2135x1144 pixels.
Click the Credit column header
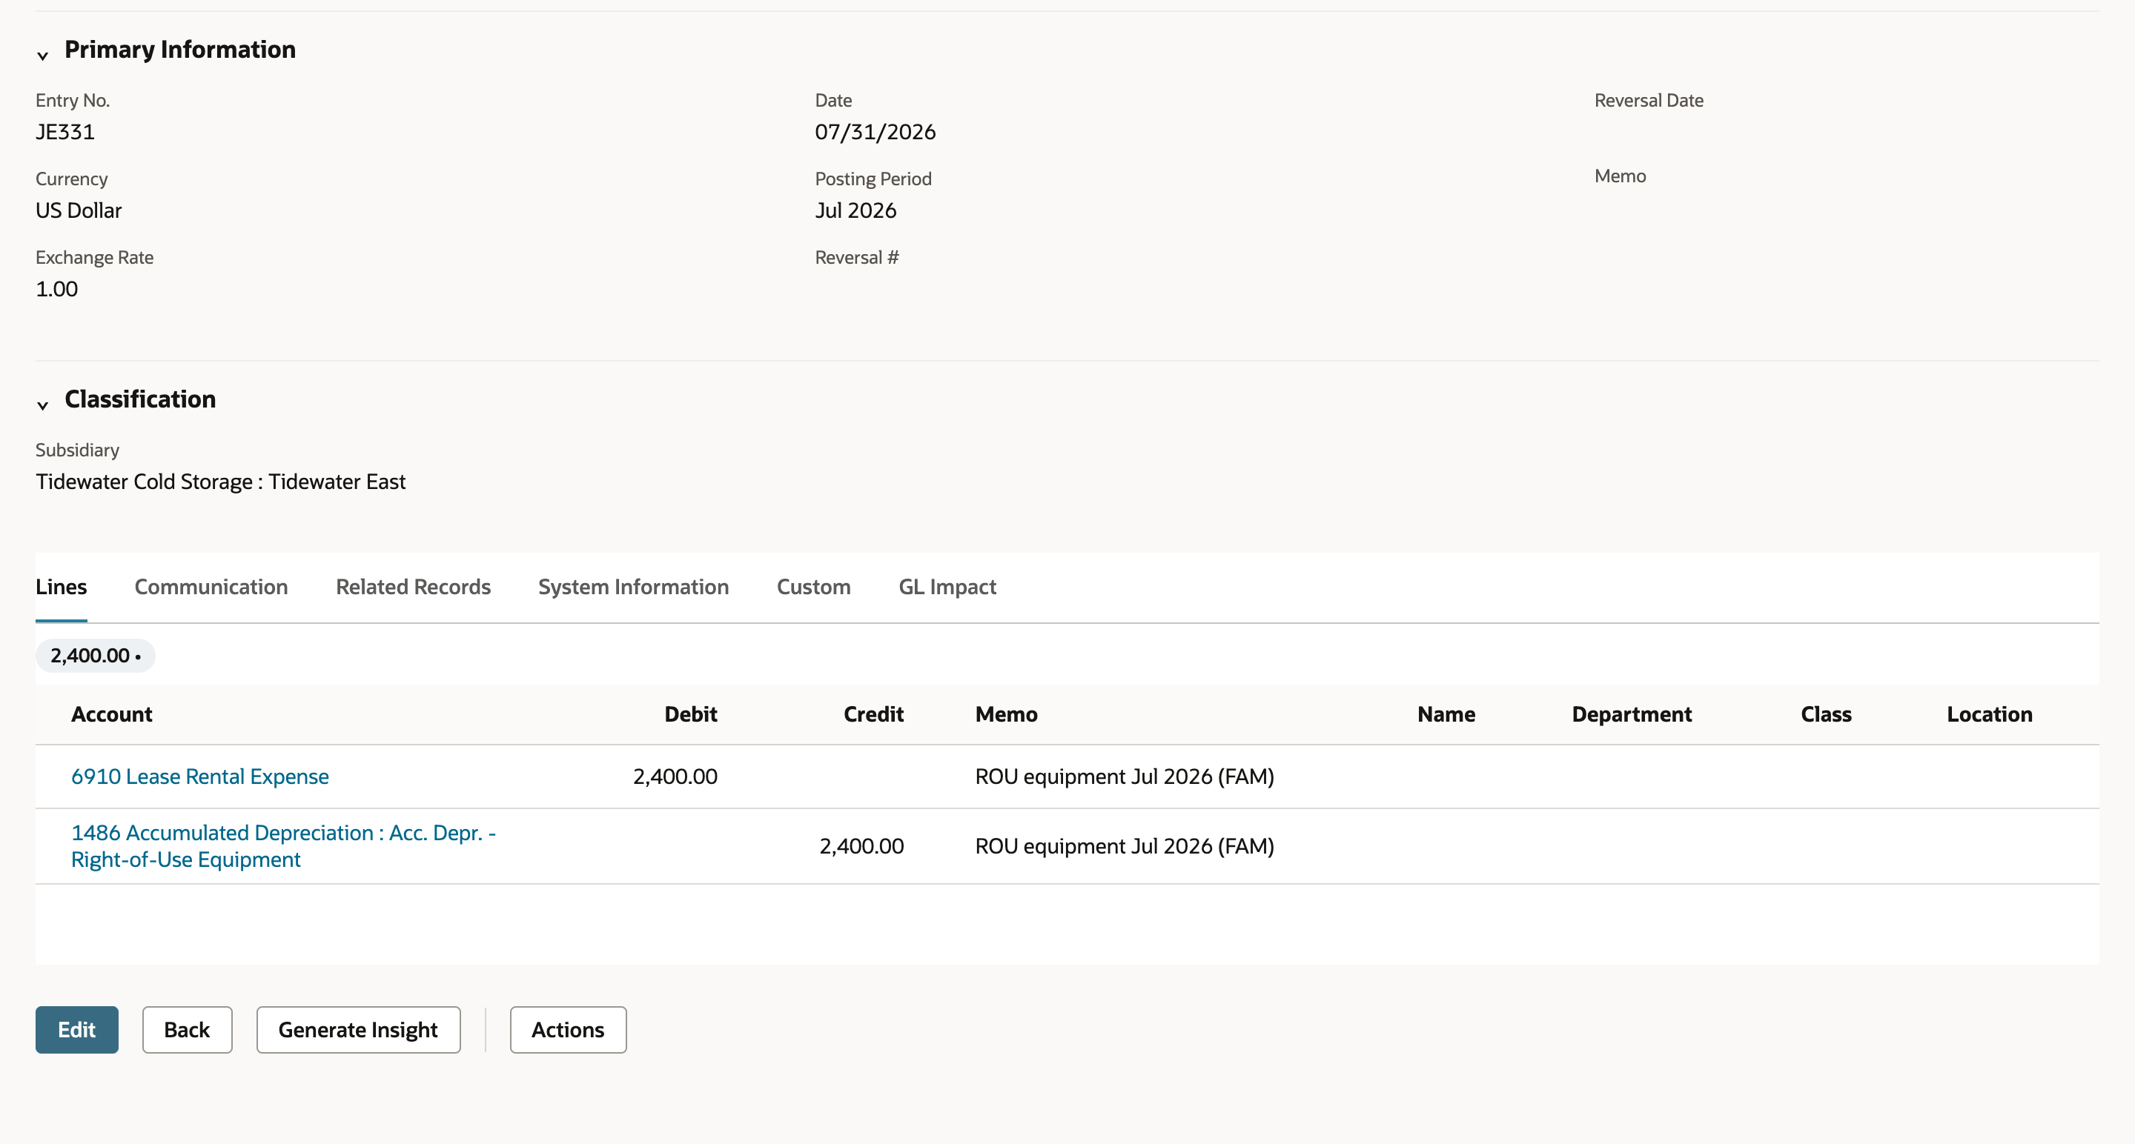[x=873, y=714]
